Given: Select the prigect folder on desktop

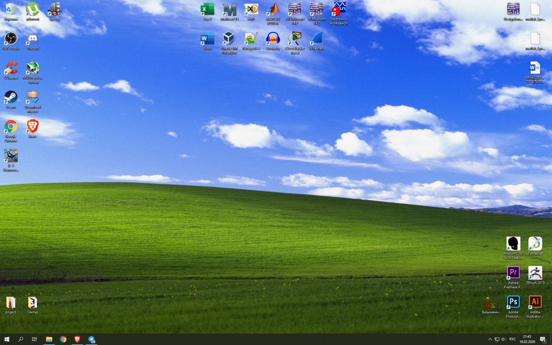Looking at the screenshot, I should point(11,304).
